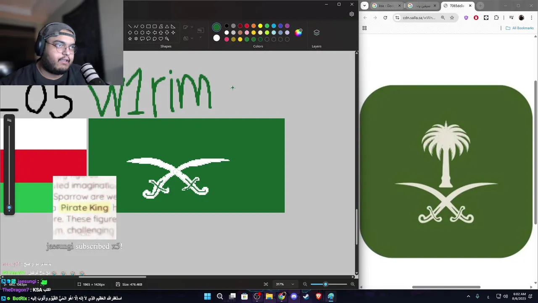Select the line shape in Paint
538x303 pixels.
[130, 26]
